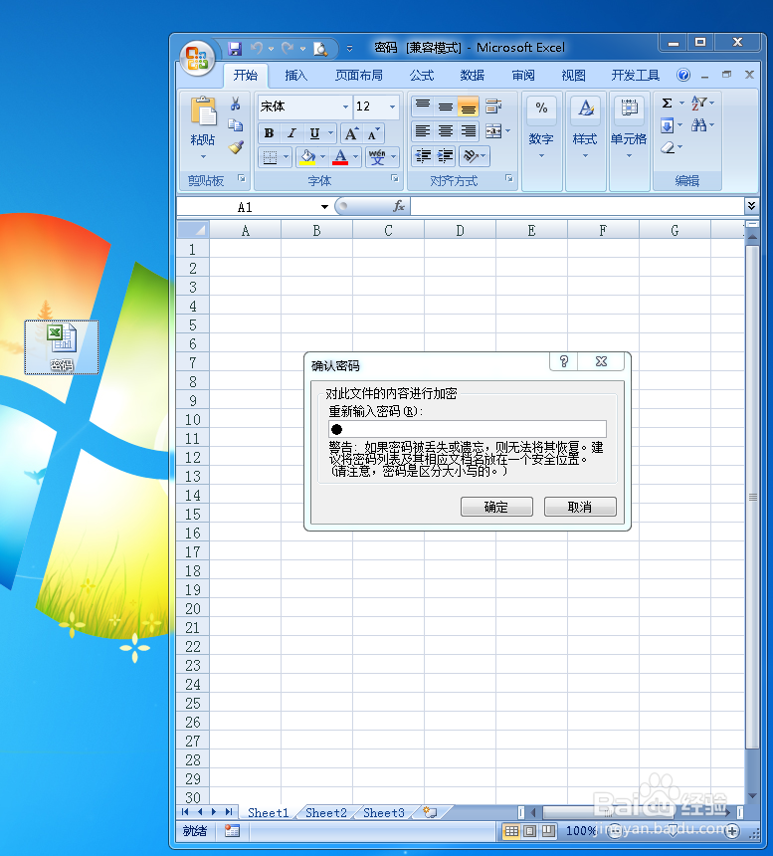Click Merge and Center icon

click(x=493, y=131)
